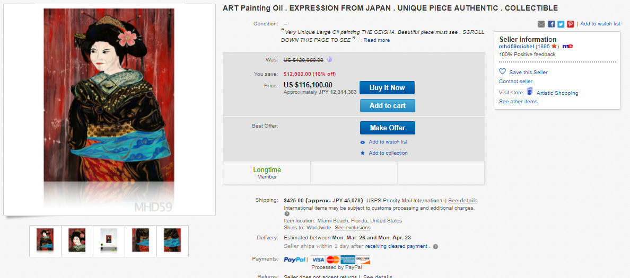Pin this painting on Pinterest
This screenshot has width=630, height=278.
570,24
